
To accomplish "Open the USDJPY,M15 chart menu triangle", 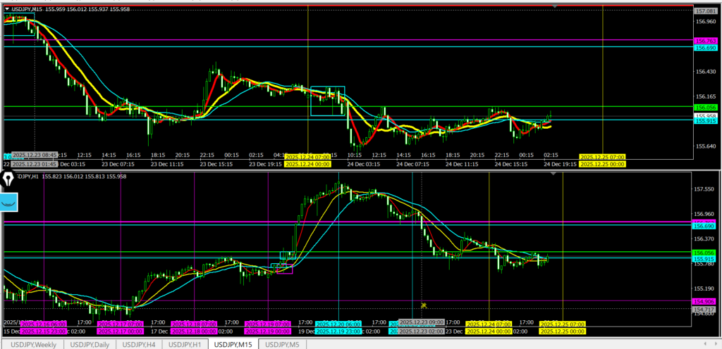I will pos(7,8).
